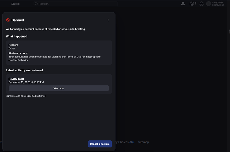Click the search magnifier icon
The width and height of the screenshot is (230, 152).
pyautogui.click(x=36, y=4)
